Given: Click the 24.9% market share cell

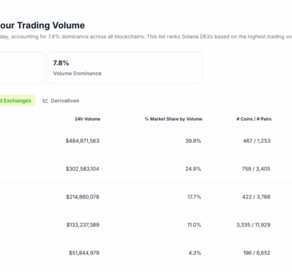Looking at the screenshot, I should click(193, 169).
